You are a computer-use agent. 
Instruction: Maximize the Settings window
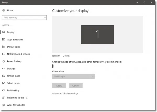pyautogui.click(x=144, y=2)
